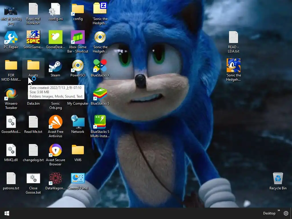Image resolution: width=292 pixels, height=219 pixels.
Task: Select the Sonic the Hedgehog disc image icon
Action: (x=100, y=37)
